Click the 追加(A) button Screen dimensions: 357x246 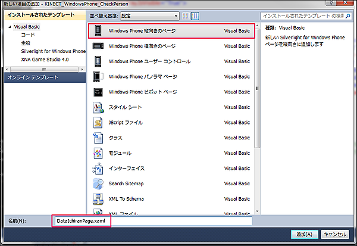[305, 234]
